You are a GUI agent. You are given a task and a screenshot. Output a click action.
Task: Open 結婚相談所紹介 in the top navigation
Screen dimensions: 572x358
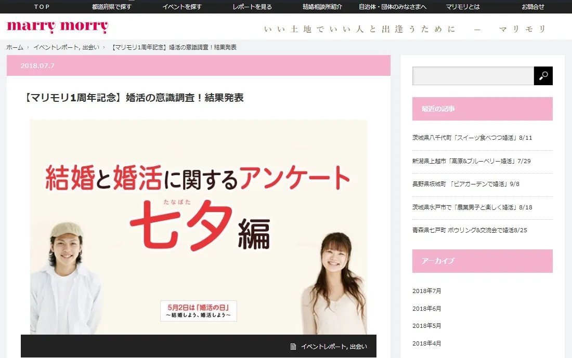[322, 7]
